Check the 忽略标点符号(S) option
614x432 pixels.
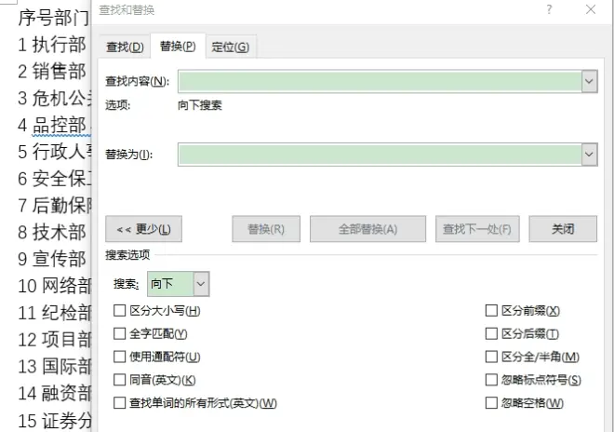point(491,380)
